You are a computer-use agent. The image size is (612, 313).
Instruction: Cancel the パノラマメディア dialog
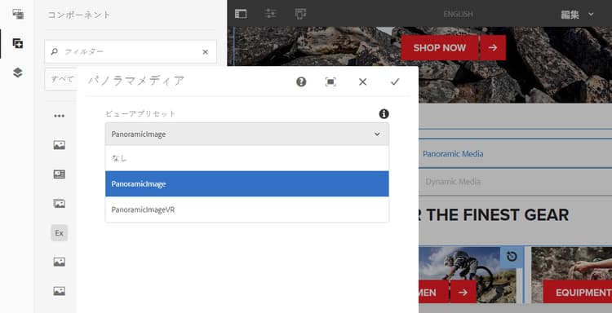tap(362, 82)
